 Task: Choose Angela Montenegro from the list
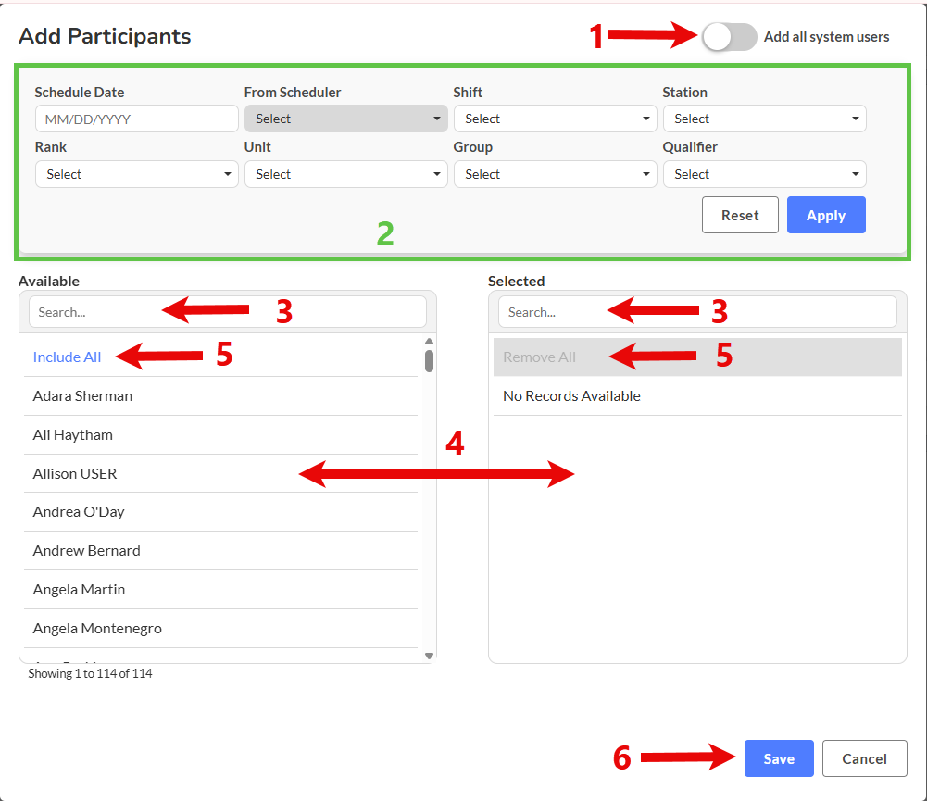point(97,629)
